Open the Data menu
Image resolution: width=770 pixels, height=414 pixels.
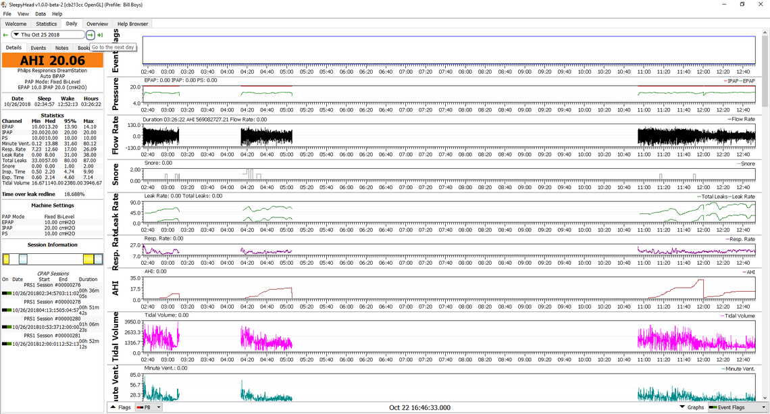tap(41, 14)
